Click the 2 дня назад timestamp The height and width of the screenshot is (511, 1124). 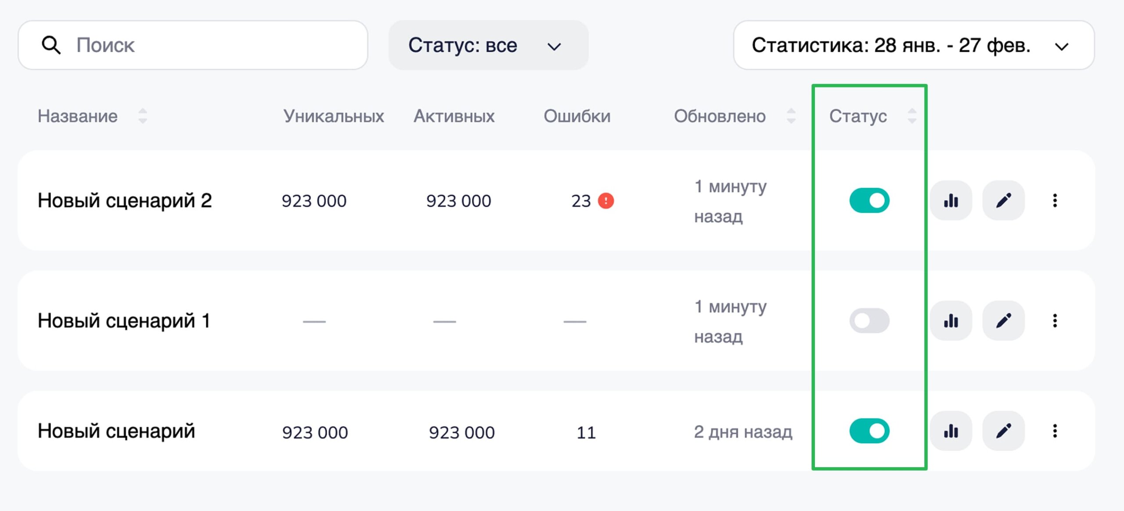coord(743,432)
